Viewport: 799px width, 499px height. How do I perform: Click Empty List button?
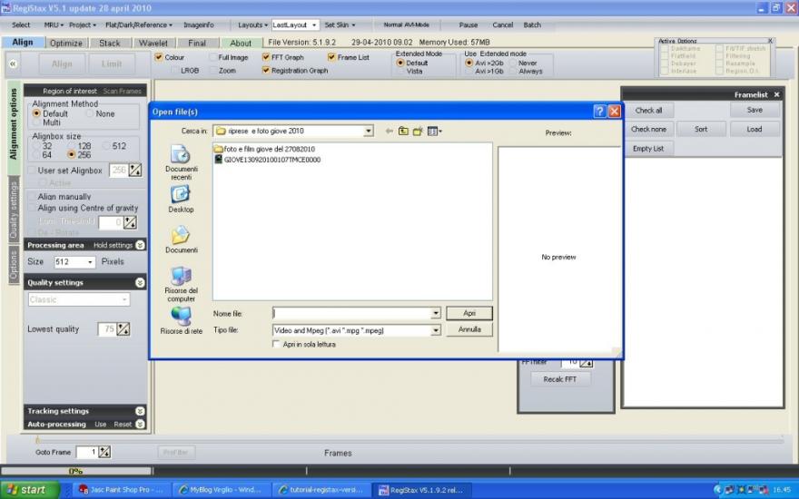(648, 149)
